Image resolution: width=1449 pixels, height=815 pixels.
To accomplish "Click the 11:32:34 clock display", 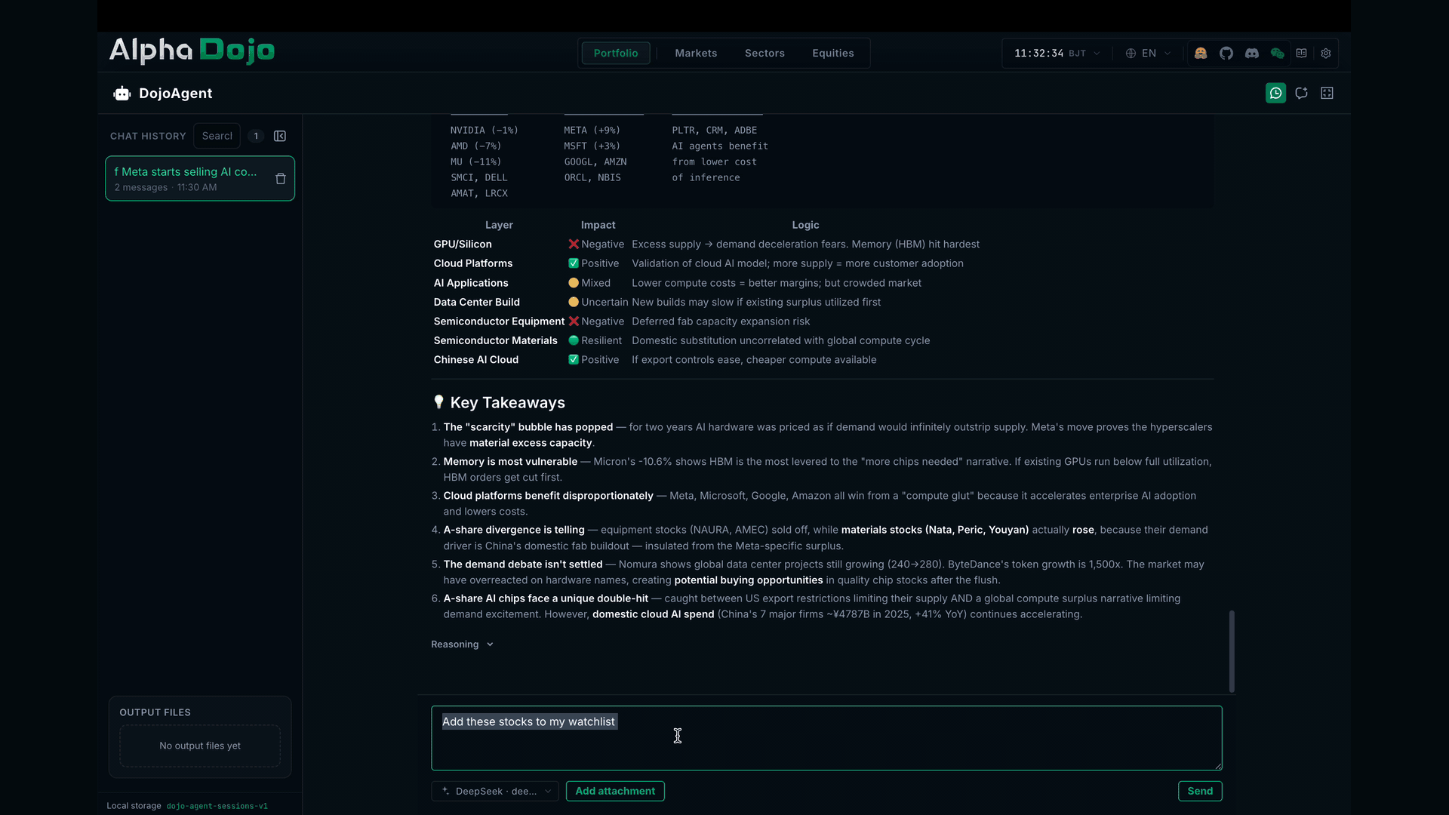I will tap(1038, 53).
